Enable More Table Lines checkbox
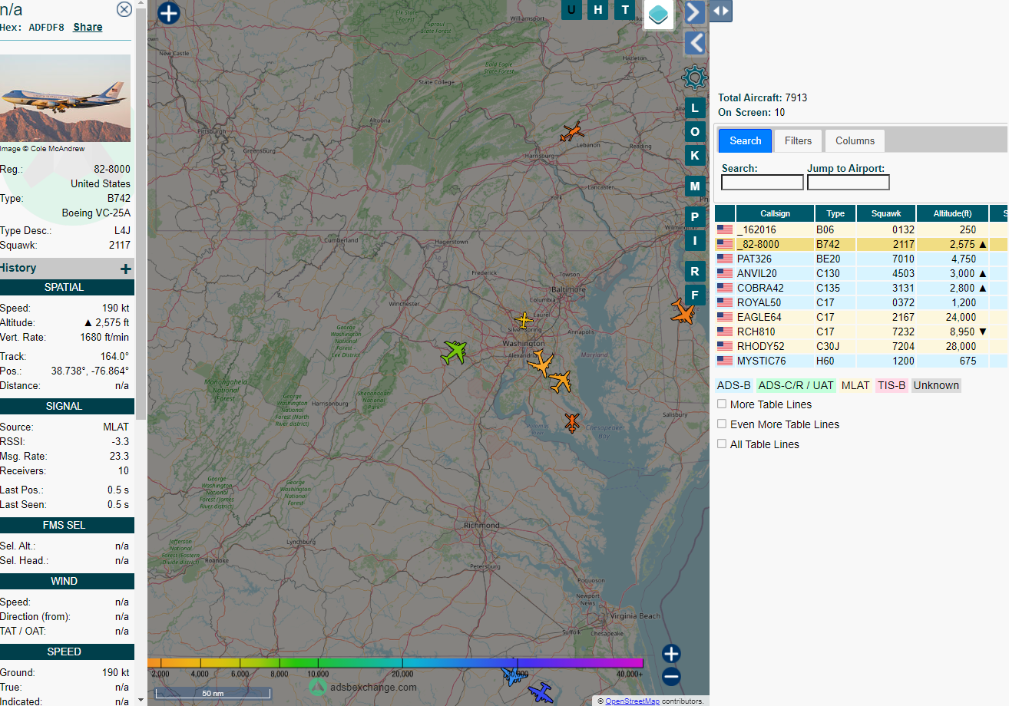1009x706 pixels. 722,404
